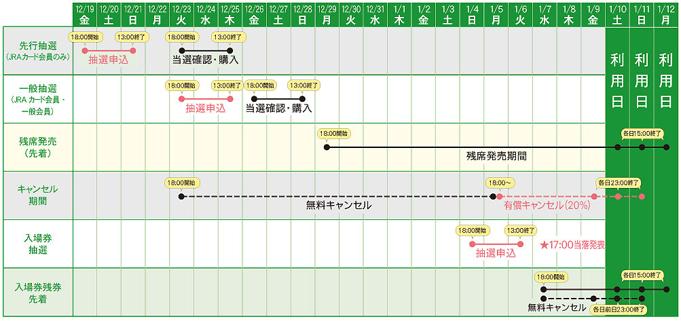Select the 入場券抽選 row label

(38, 244)
